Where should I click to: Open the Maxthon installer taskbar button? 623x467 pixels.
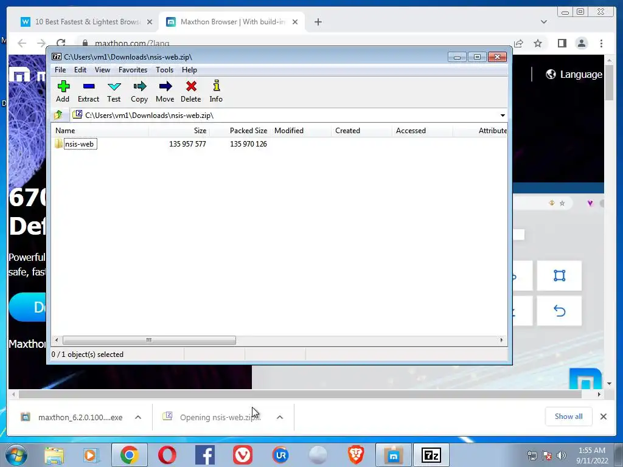(394, 455)
